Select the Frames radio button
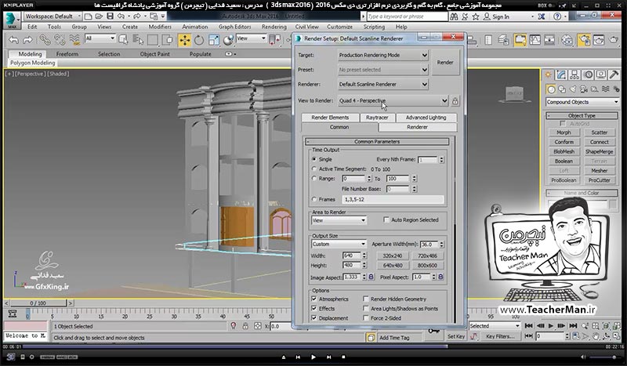Image resolution: width=627 pixels, height=366 pixels. 314,199
